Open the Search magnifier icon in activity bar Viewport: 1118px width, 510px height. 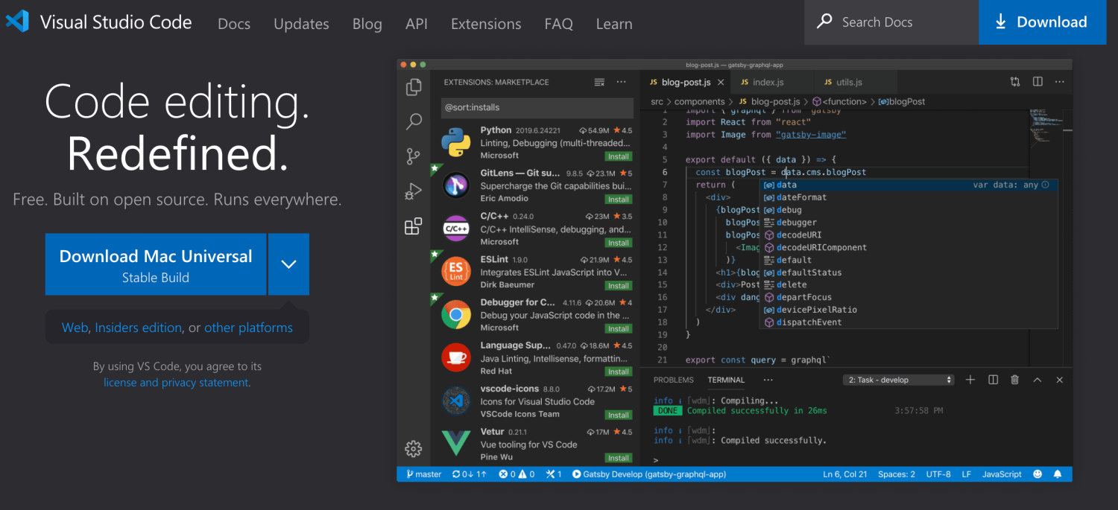(x=414, y=121)
